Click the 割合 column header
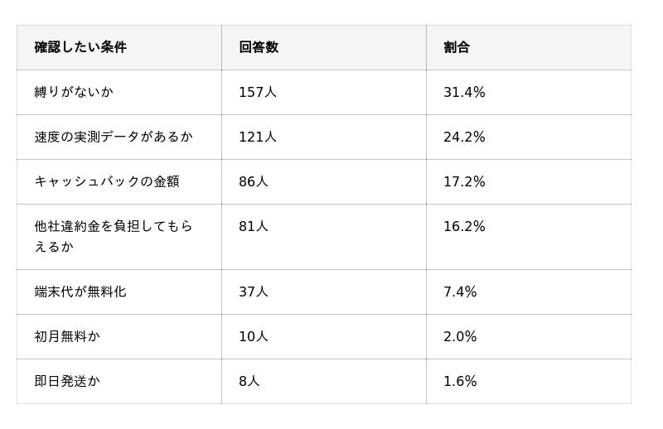The image size is (663, 429). point(457,47)
